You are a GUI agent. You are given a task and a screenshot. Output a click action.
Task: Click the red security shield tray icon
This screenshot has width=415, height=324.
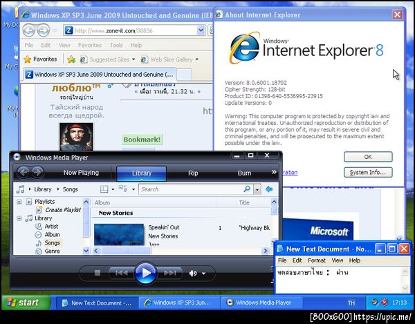385,303
